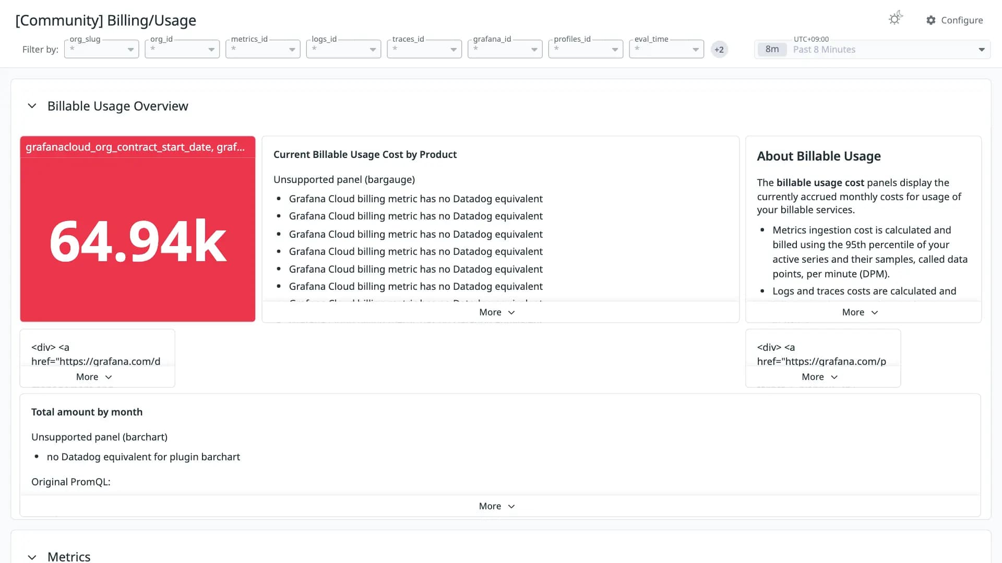The height and width of the screenshot is (563, 1002).
Task: Show the +2 additional filters
Action: pos(719,50)
